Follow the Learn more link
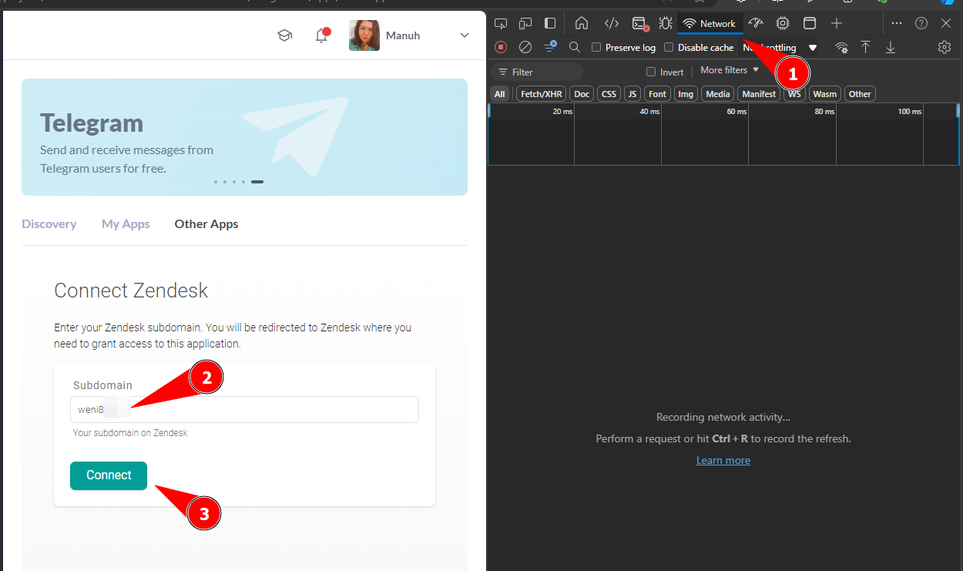This screenshot has width=963, height=571. click(x=723, y=460)
